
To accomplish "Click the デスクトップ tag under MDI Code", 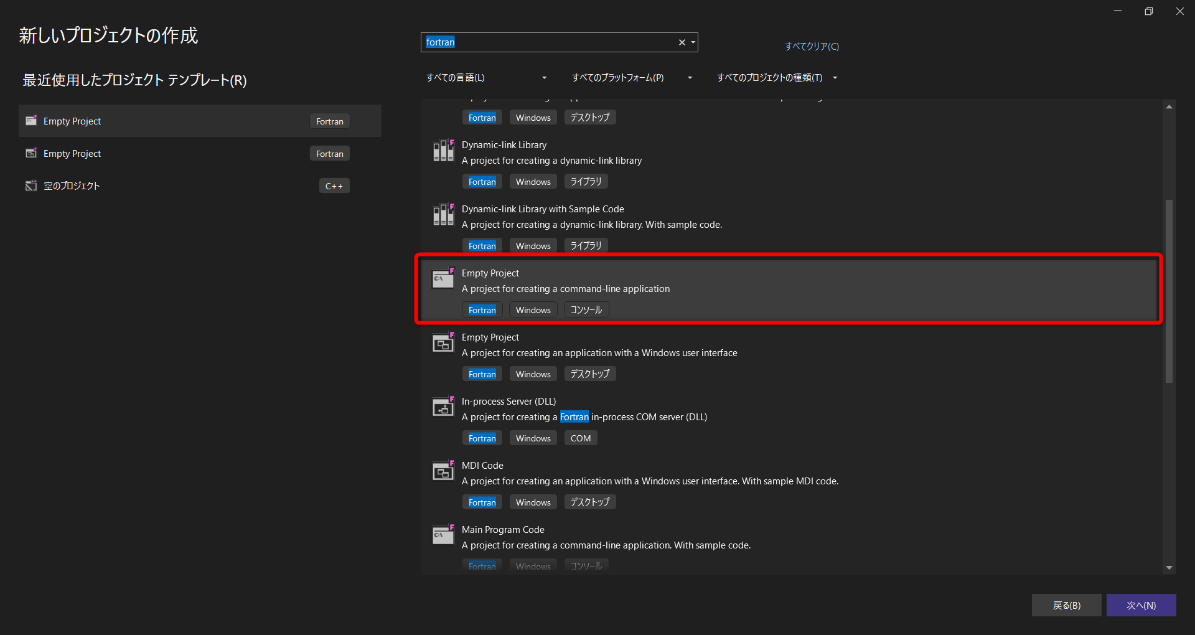I will (590, 502).
